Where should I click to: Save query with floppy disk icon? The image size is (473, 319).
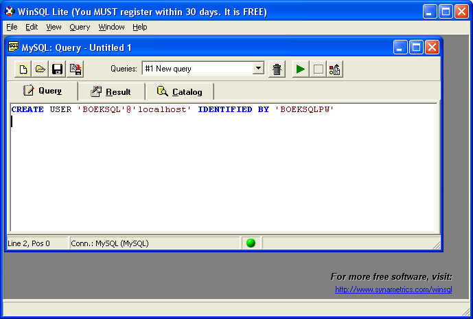click(x=57, y=69)
